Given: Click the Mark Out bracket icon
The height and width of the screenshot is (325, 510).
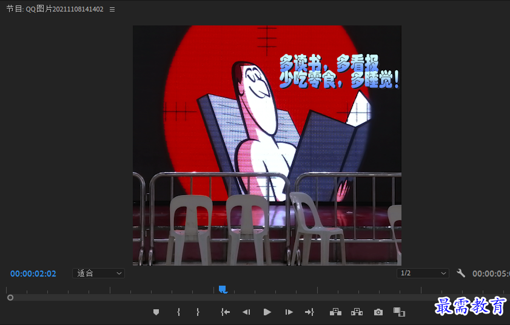Looking at the screenshot, I should point(198,312).
